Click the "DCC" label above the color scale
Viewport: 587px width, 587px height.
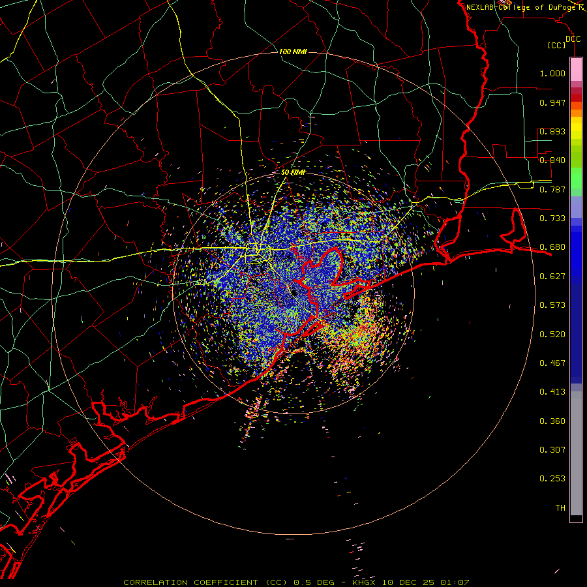coord(573,39)
